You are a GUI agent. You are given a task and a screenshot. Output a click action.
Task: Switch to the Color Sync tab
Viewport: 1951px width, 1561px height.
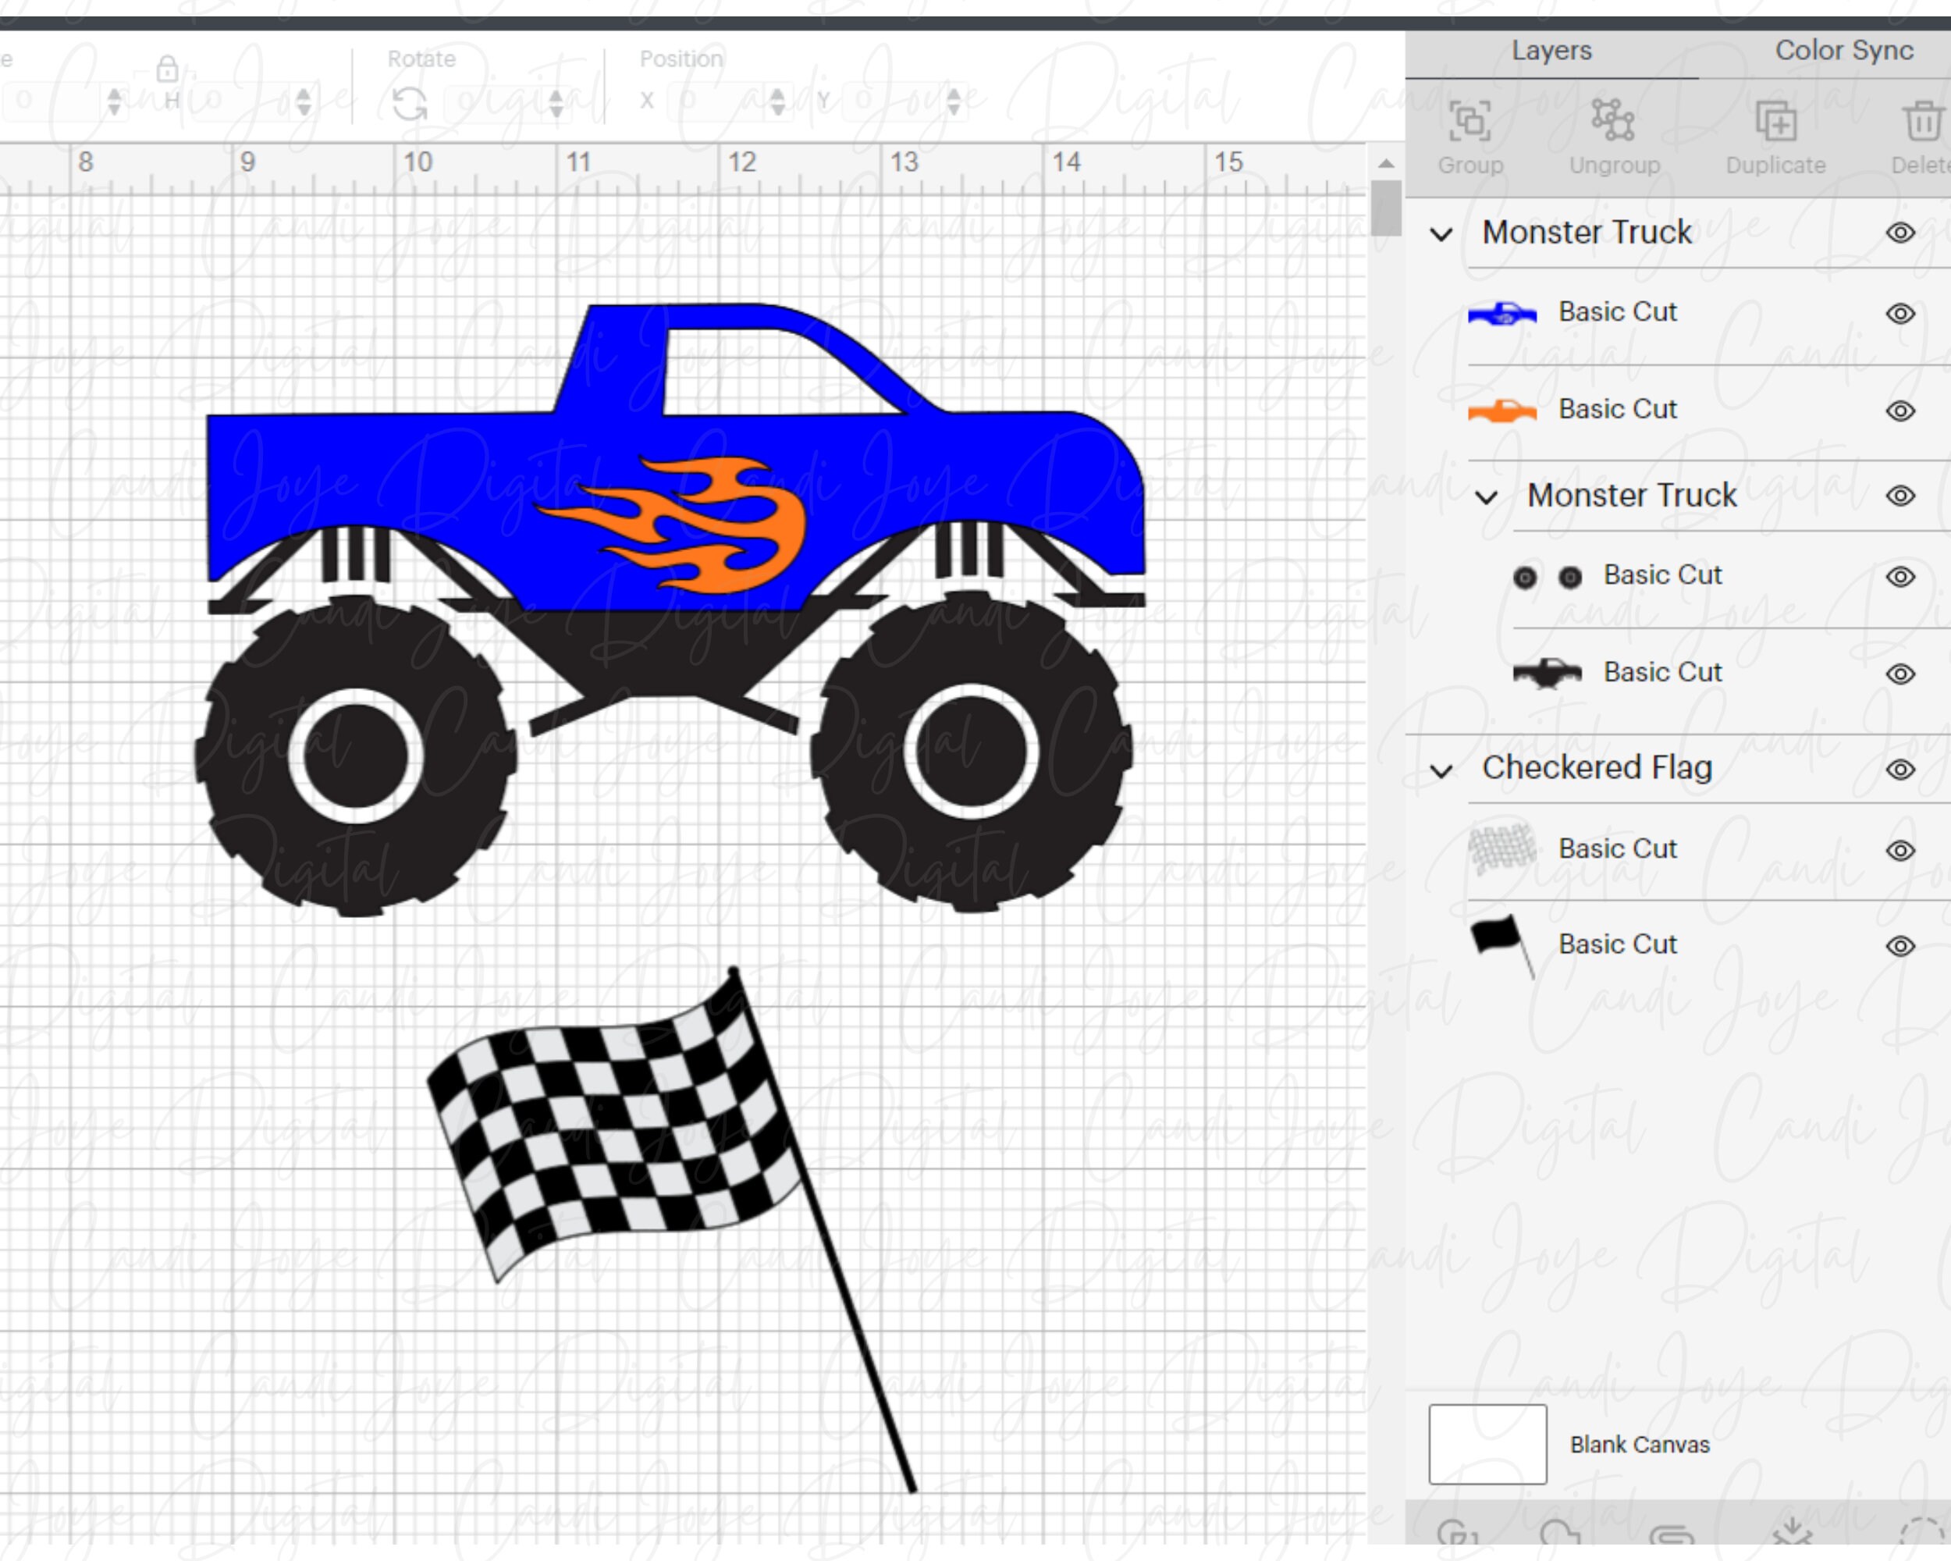coord(1843,51)
